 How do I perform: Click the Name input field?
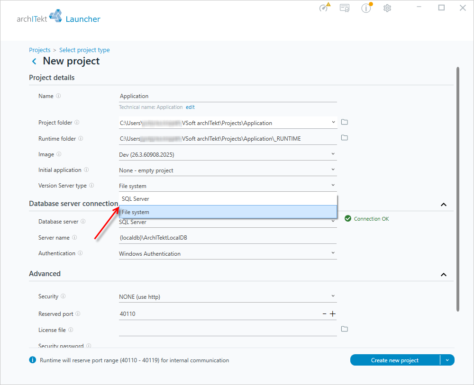[x=228, y=96]
